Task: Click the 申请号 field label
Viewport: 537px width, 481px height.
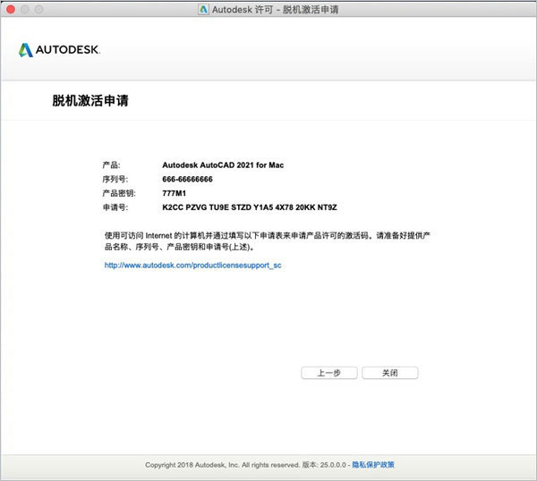Action: pos(116,207)
